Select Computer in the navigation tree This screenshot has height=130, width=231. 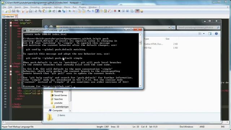[57, 110]
